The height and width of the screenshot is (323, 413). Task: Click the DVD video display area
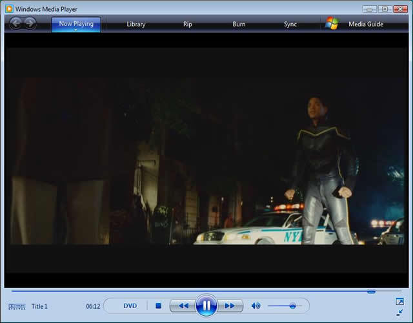click(x=206, y=160)
